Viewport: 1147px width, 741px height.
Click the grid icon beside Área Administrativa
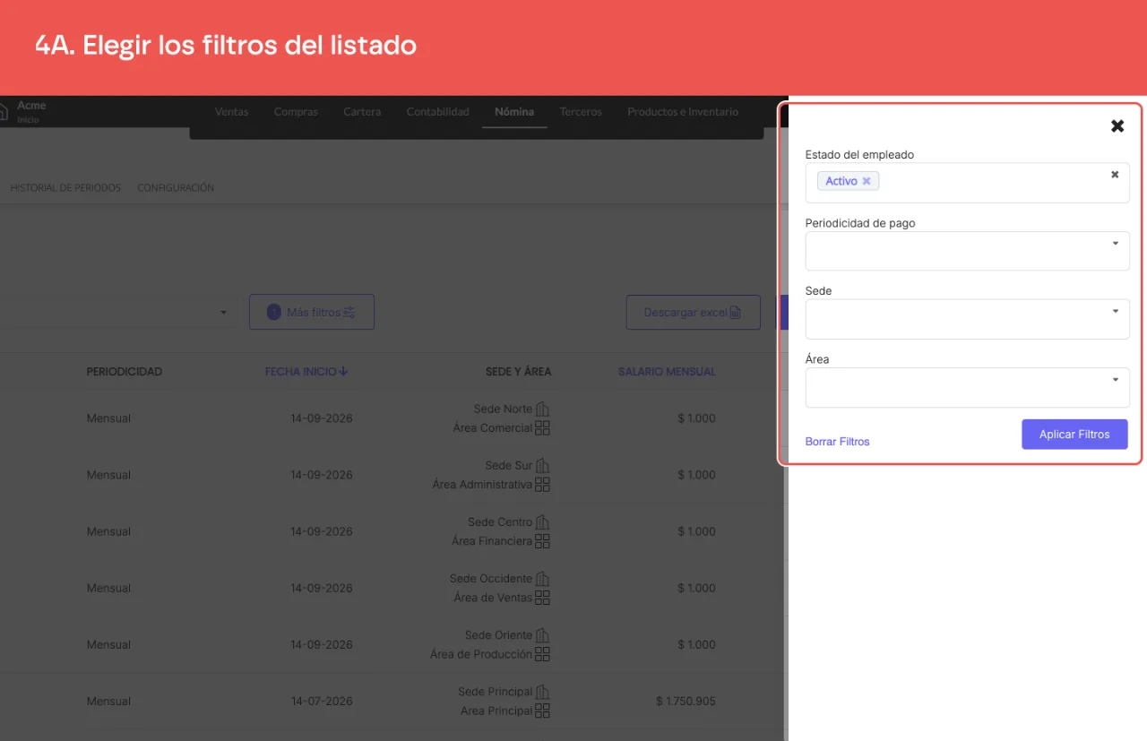tap(542, 485)
